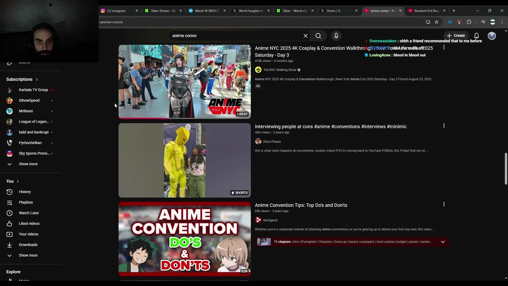Image resolution: width=508 pixels, height=286 pixels.
Task: Open PythonSelkan subscription
Action: [30, 143]
